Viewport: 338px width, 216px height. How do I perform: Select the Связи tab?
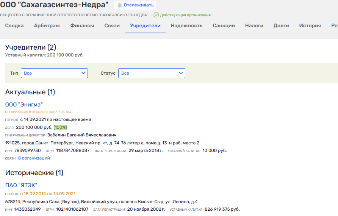pyautogui.click(x=112, y=26)
